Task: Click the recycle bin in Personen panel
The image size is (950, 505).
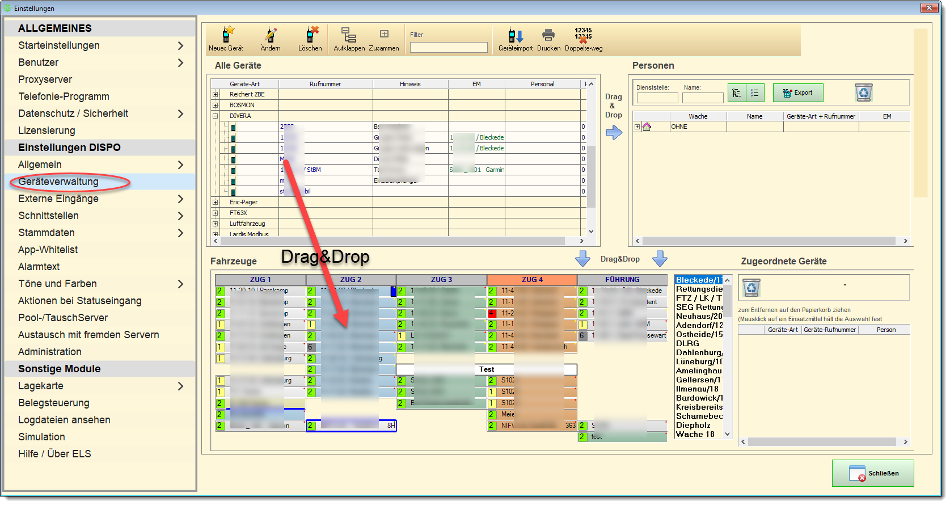Action: coord(863,92)
